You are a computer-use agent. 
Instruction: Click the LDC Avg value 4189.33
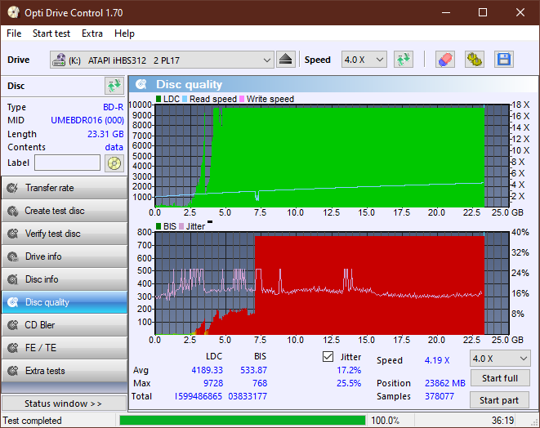[207, 370]
